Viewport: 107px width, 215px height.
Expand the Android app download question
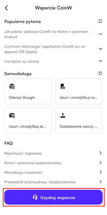click(53, 34)
